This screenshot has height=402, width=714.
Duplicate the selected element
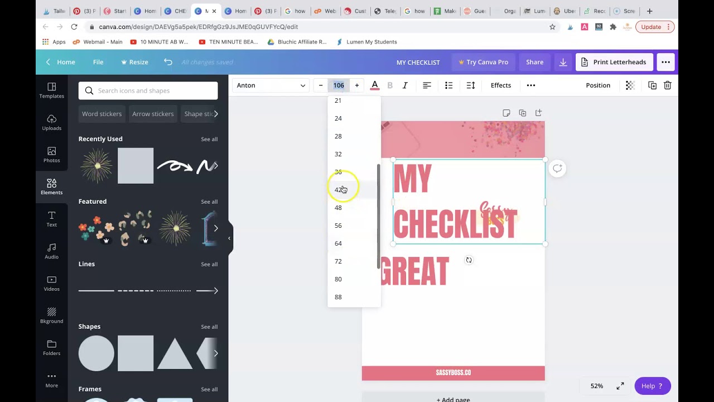pos(652,85)
